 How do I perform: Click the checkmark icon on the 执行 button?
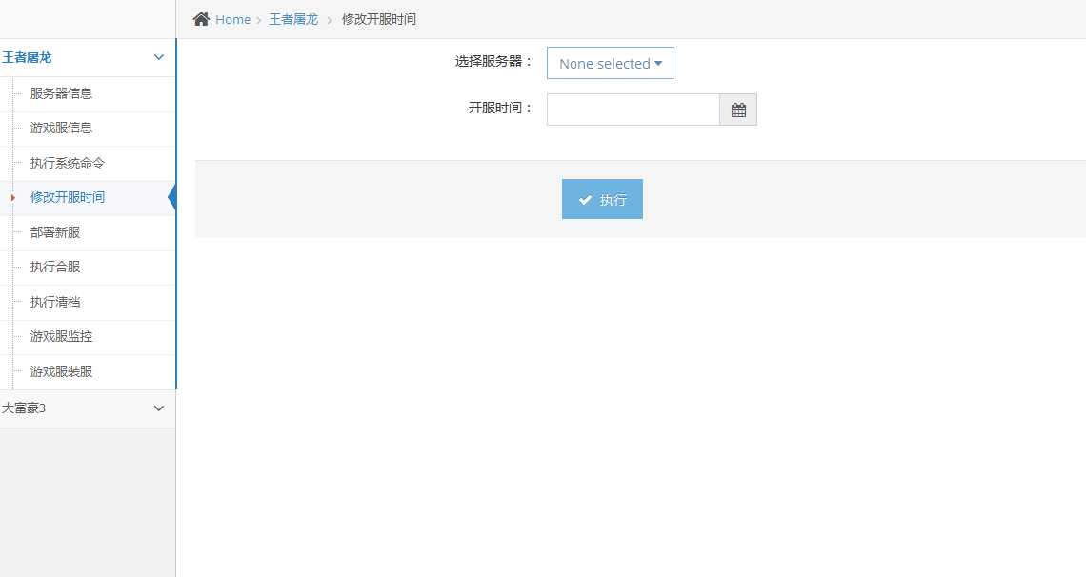click(586, 199)
